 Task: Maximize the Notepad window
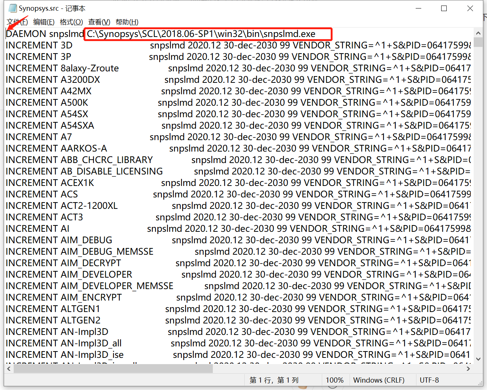(x=444, y=8)
